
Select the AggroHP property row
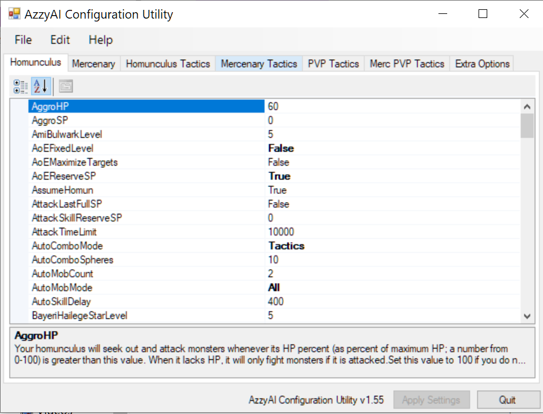[x=146, y=106]
